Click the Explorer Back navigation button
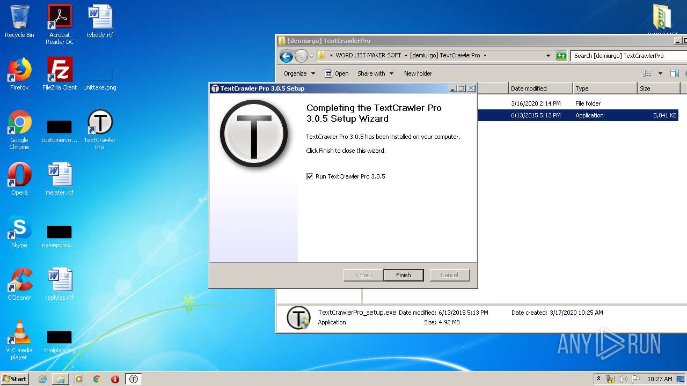Viewport: 687px width, 386px height. click(x=286, y=55)
